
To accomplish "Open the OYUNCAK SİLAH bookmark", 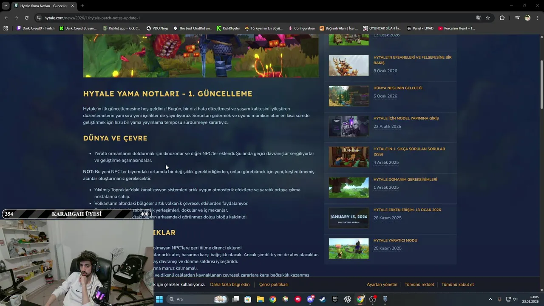I will pyautogui.click(x=382, y=28).
